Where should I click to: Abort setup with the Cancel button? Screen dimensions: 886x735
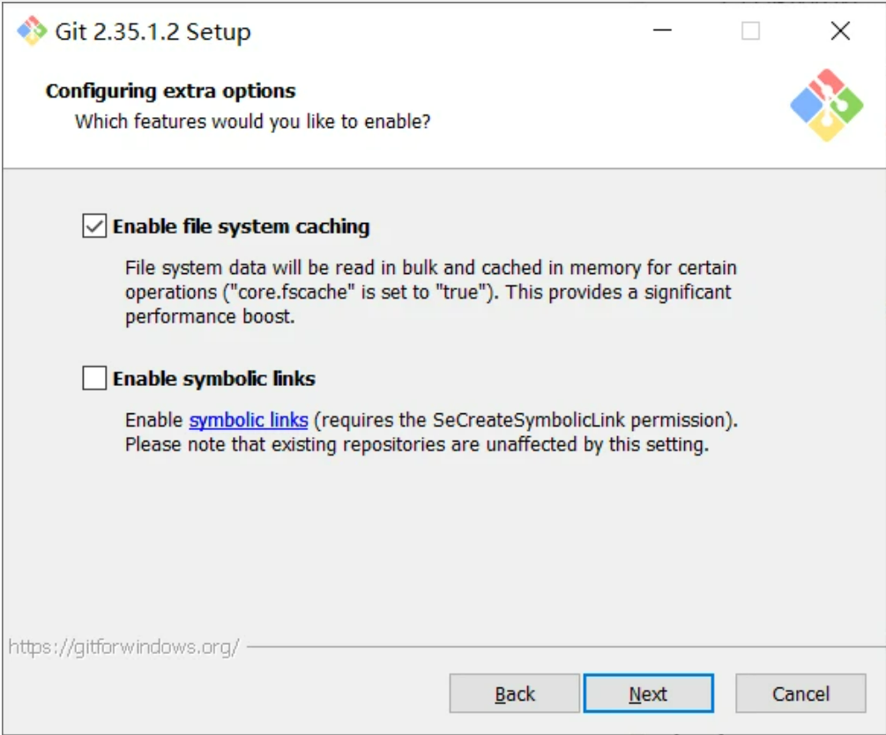click(800, 694)
